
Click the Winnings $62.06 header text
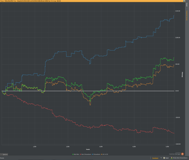56,1
